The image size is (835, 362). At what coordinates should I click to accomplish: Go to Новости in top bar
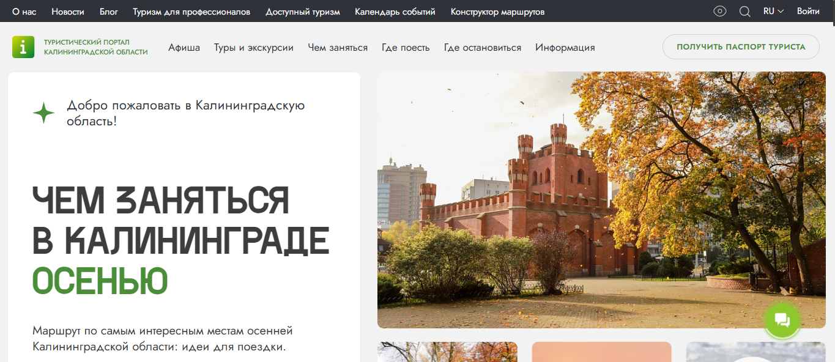coord(68,12)
